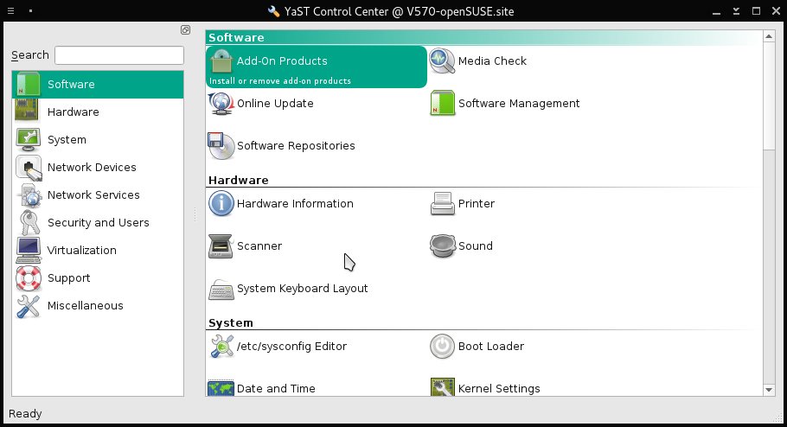Click Scanner label text

[x=259, y=245]
